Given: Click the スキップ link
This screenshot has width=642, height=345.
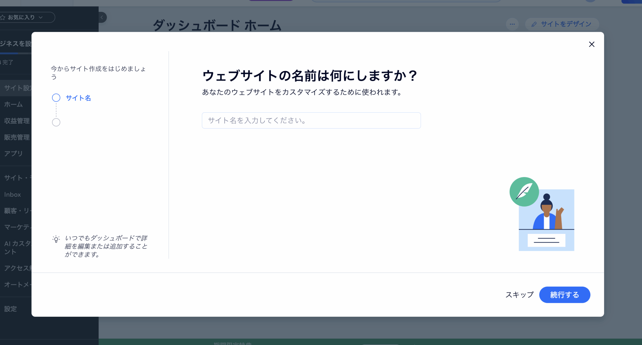Looking at the screenshot, I should pos(519,295).
